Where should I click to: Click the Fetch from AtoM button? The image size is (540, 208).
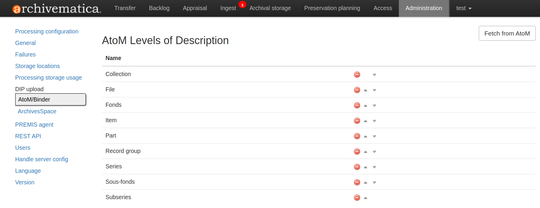[x=507, y=33]
